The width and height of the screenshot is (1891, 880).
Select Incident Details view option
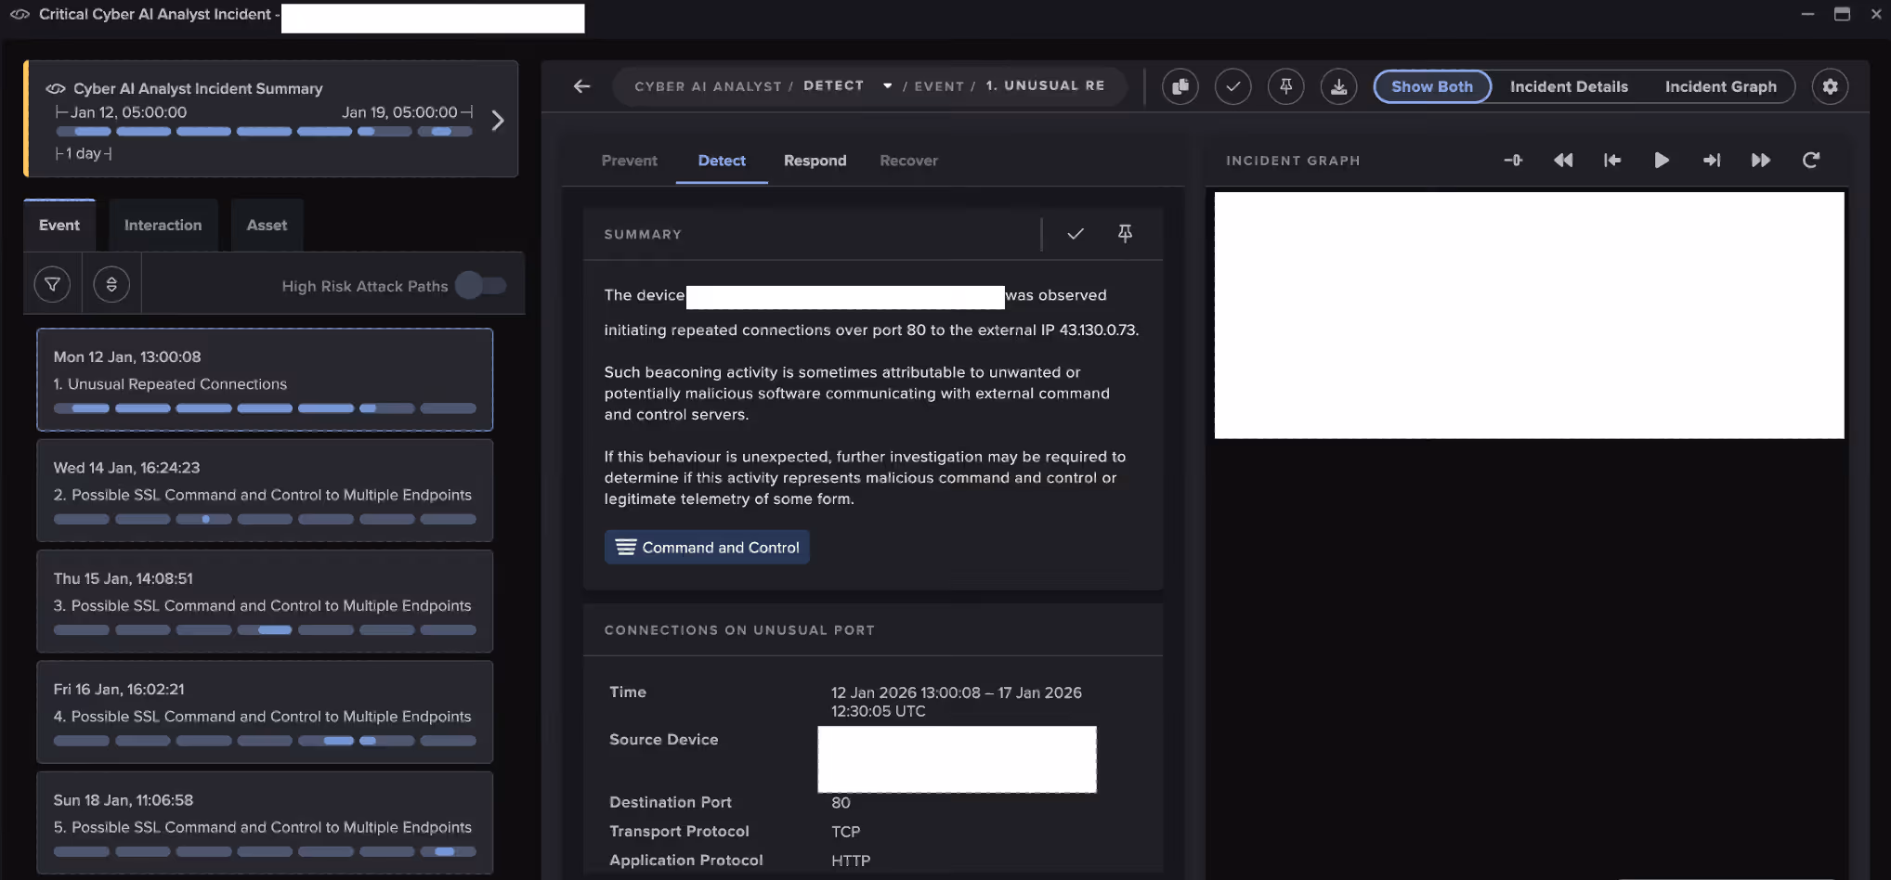(x=1569, y=86)
